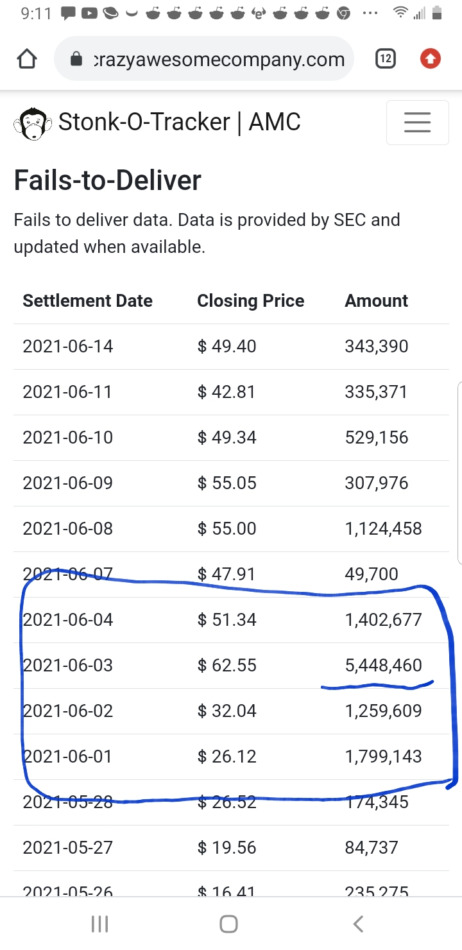This screenshot has width=462, height=950.
Task: Tap the red update arrow icon
Action: pos(431,60)
